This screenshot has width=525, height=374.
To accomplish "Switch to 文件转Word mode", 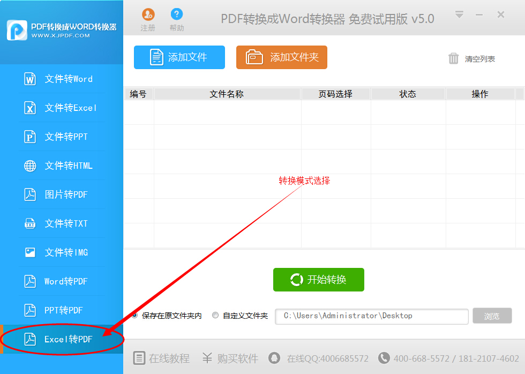I will (62, 79).
